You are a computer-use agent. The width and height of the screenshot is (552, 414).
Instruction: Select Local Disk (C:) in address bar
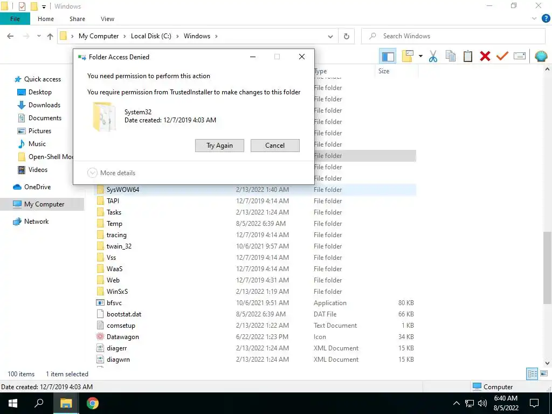pos(151,36)
